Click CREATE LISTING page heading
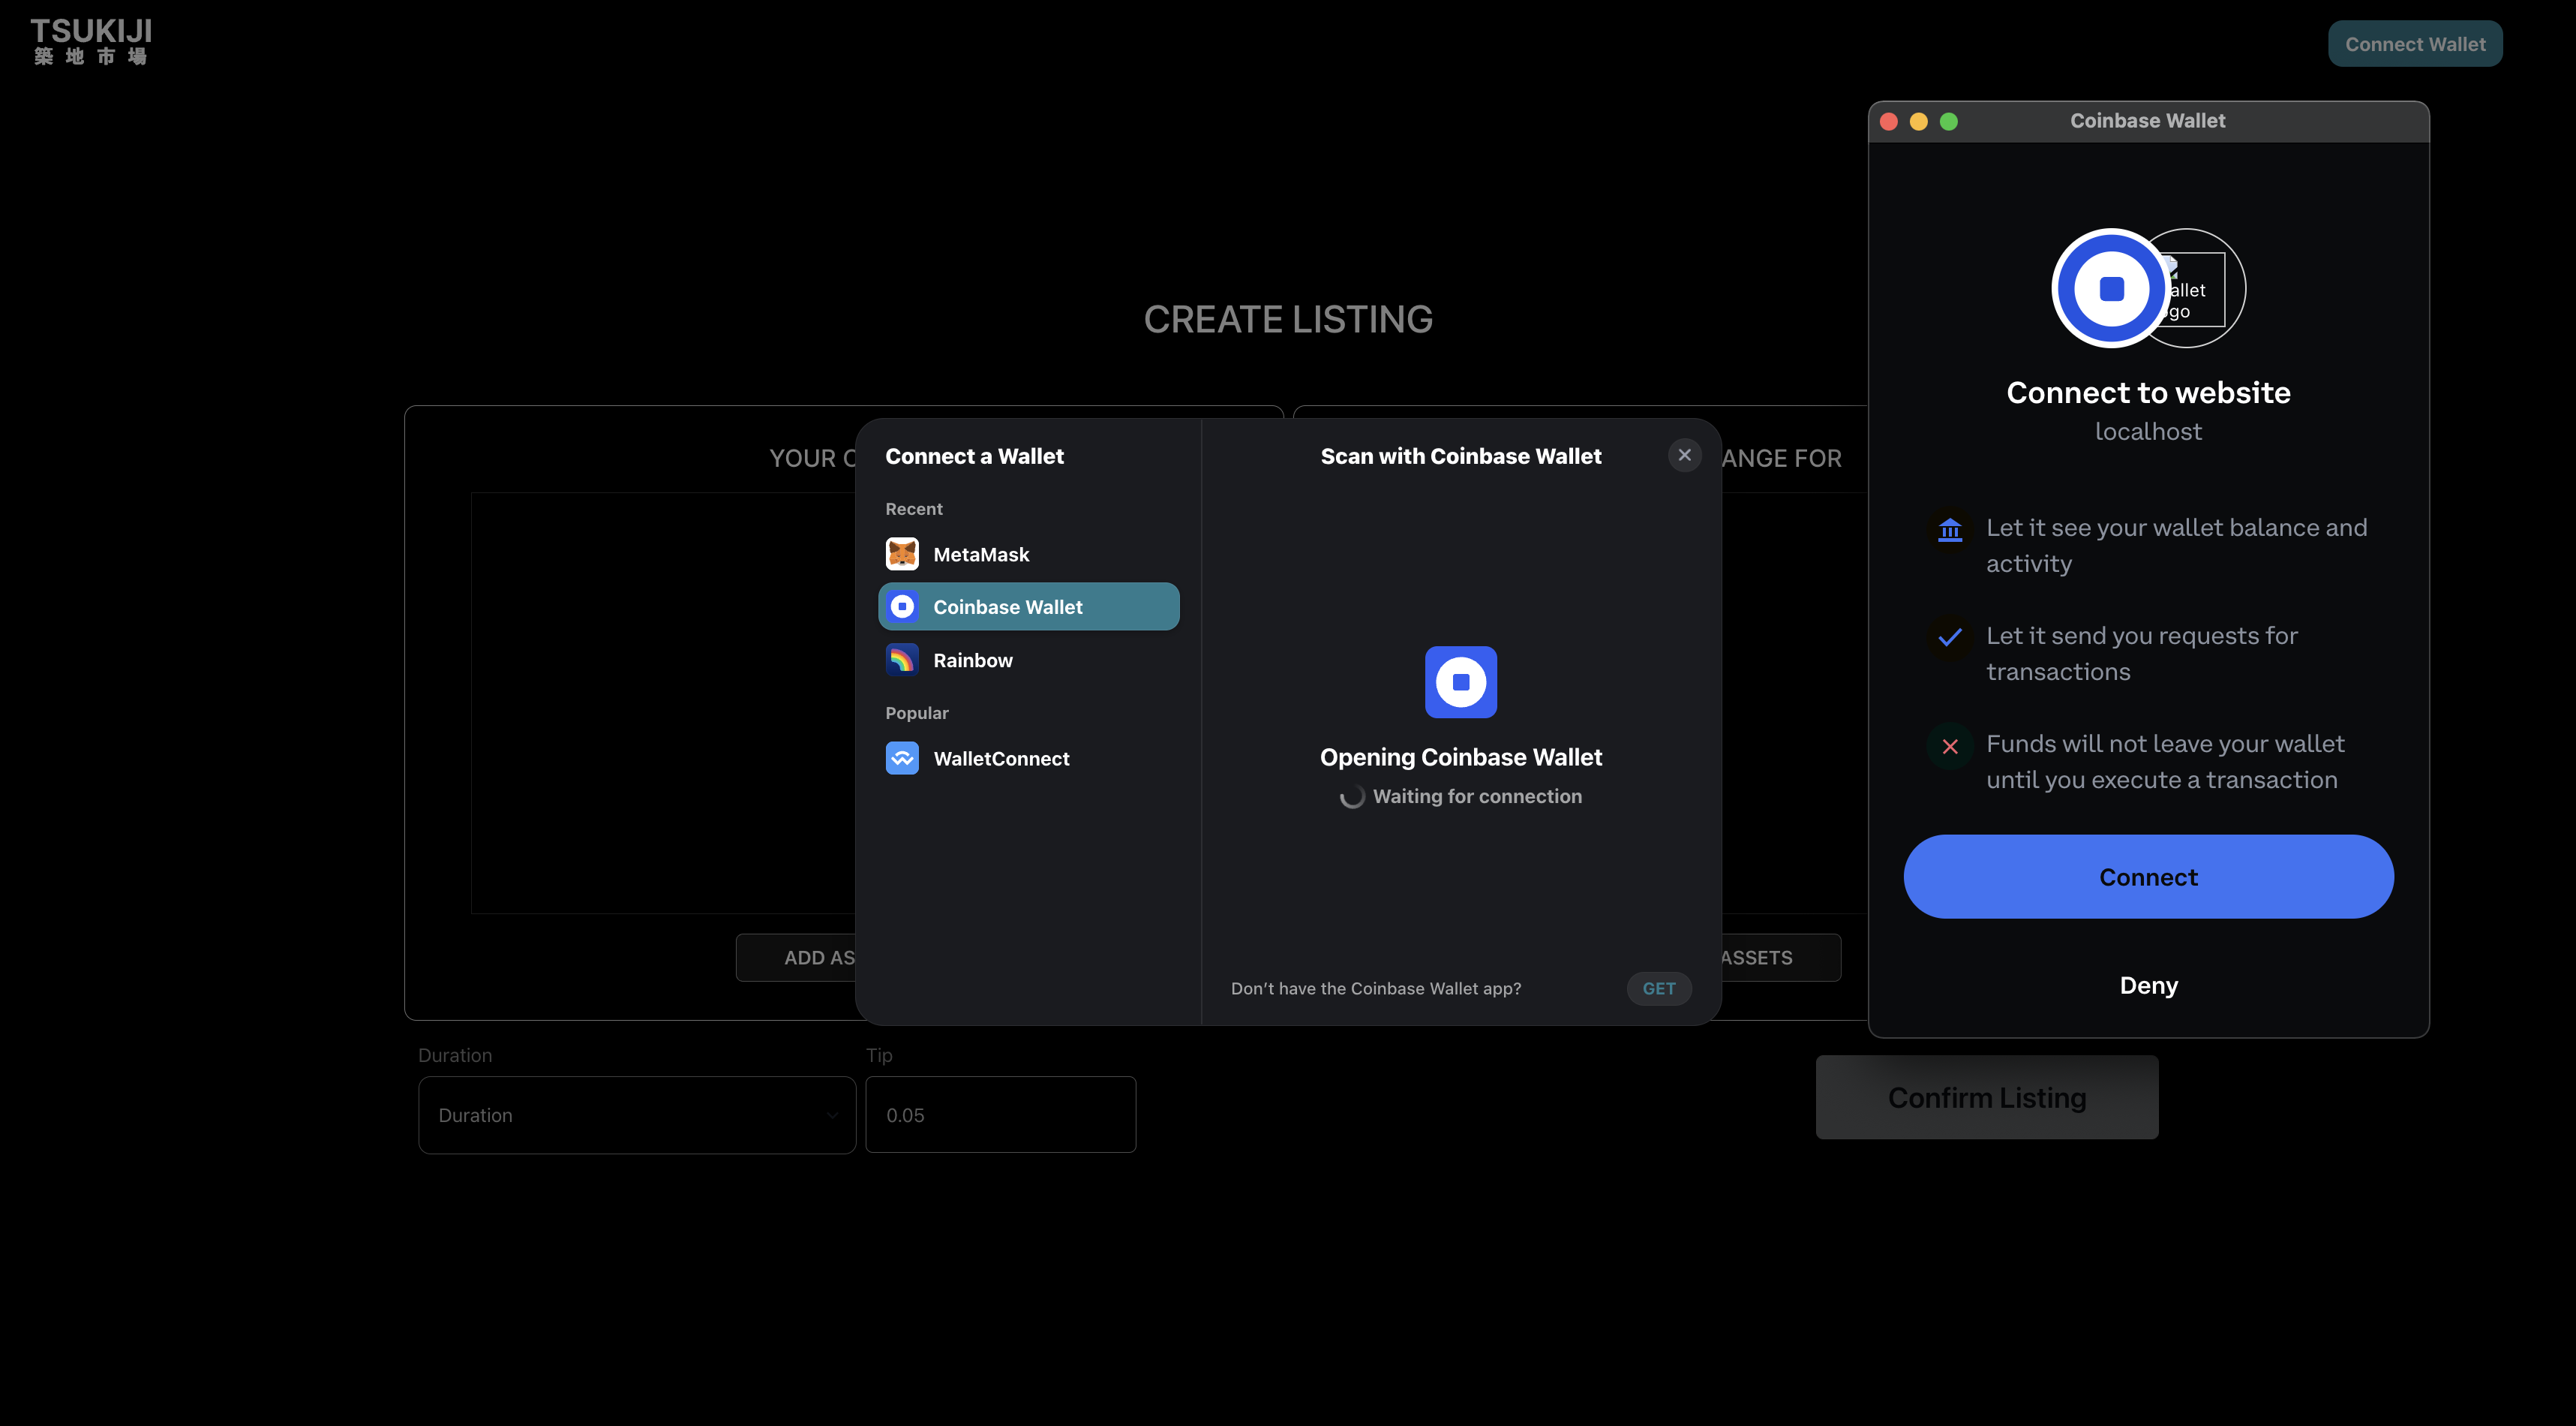This screenshot has width=2576, height=1426. [1288, 320]
